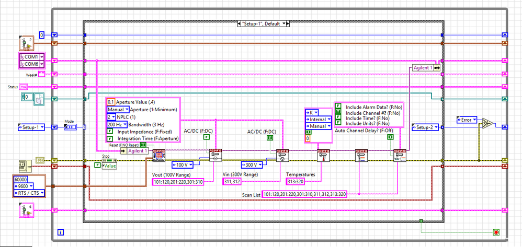
Task: Click the 60000 timeout constant
Action: coord(20,179)
